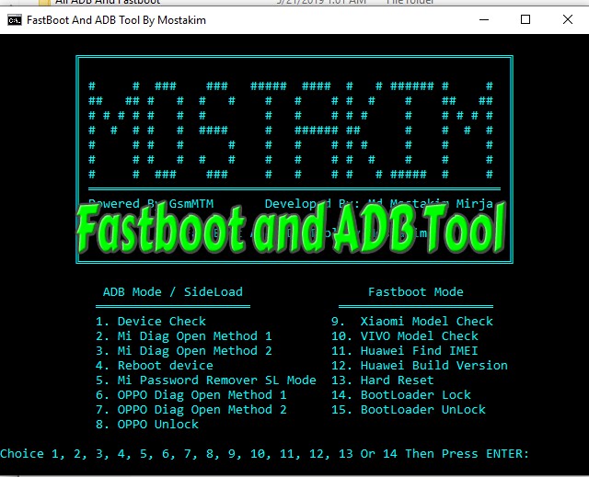Select line '9. Xiaomi Model Check'
This screenshot has height=477, width=589.
412,322
